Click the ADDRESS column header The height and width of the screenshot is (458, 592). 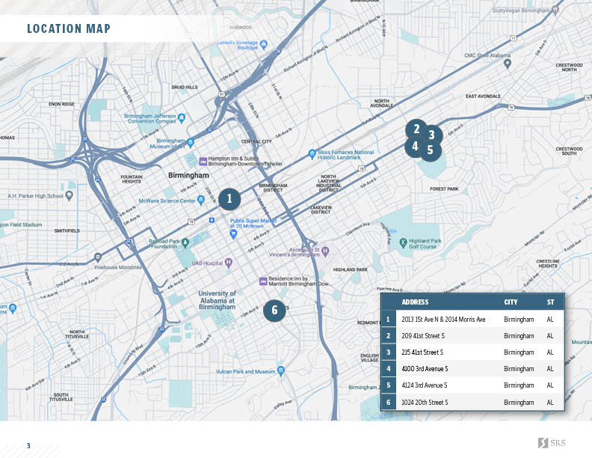(x=415, y=302)
